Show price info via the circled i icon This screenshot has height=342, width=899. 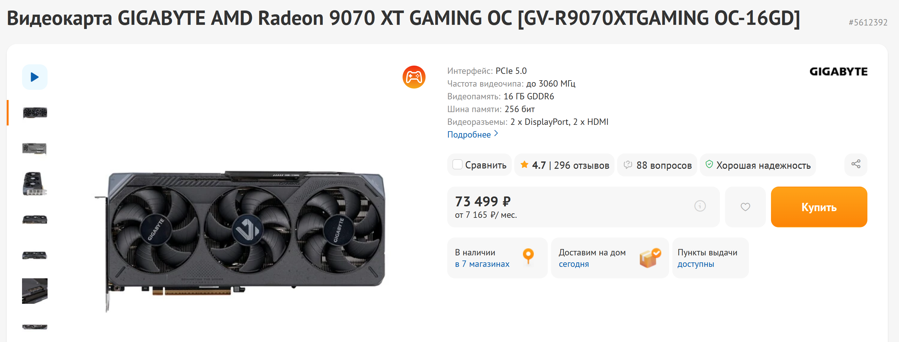pos(700,206)
